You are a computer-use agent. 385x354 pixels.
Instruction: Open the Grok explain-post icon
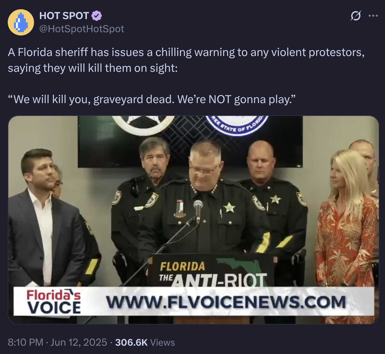(x=355, y=15)
